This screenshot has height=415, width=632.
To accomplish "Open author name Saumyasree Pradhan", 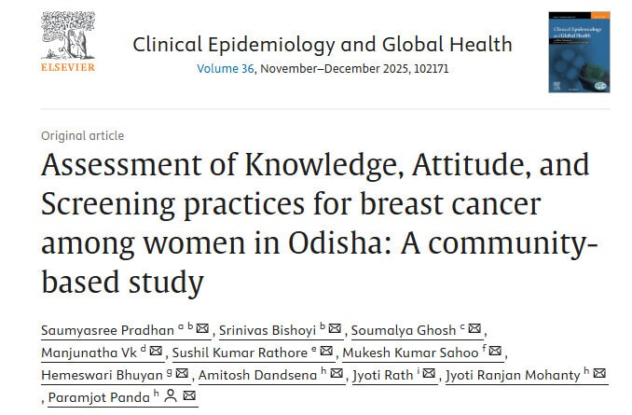I will [106, 329].
